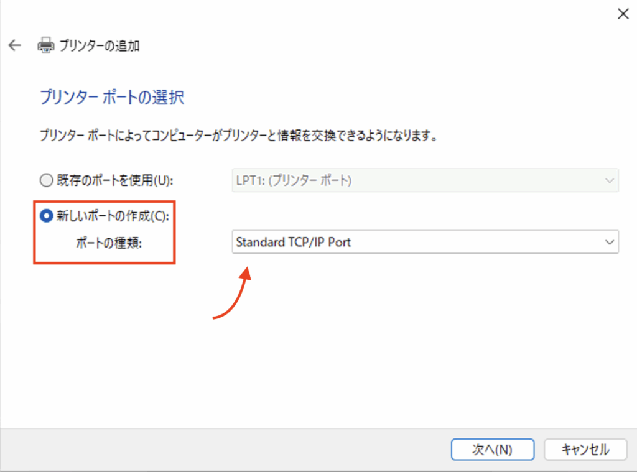Open the Standard TCP/IP Port dropdown
Screen dimensions: 637x472
tap(423, 242)
